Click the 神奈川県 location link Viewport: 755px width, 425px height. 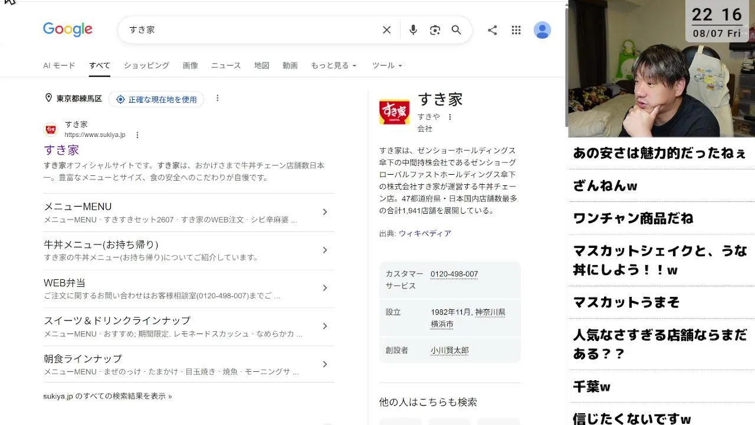tap(490, 312)
